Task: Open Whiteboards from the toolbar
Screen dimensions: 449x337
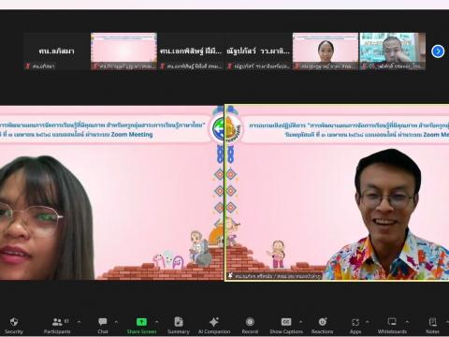Action: coord(392,326)
